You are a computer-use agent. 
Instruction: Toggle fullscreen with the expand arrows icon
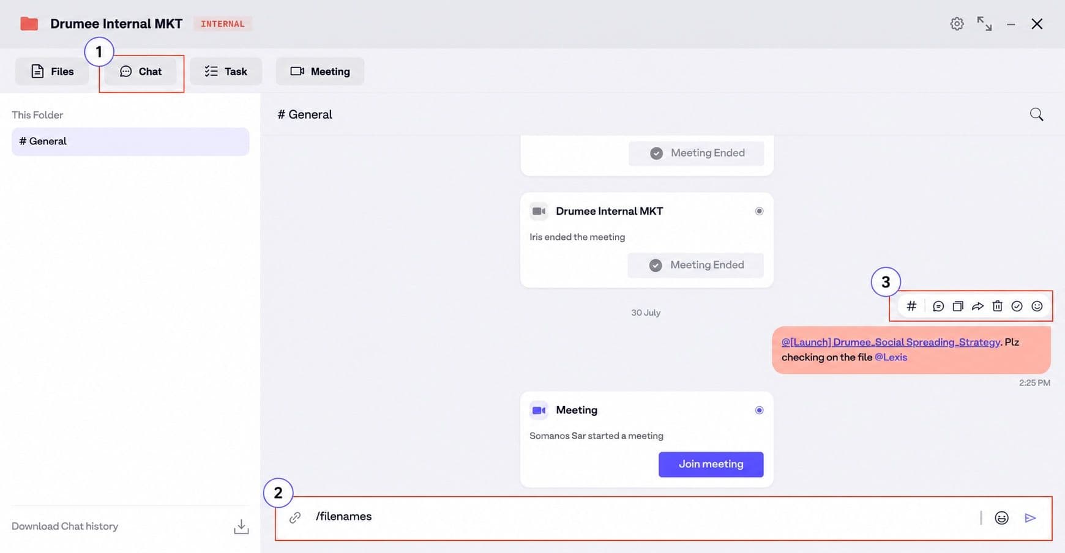984,24
